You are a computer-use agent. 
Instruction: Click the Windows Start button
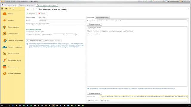[2, 106]
